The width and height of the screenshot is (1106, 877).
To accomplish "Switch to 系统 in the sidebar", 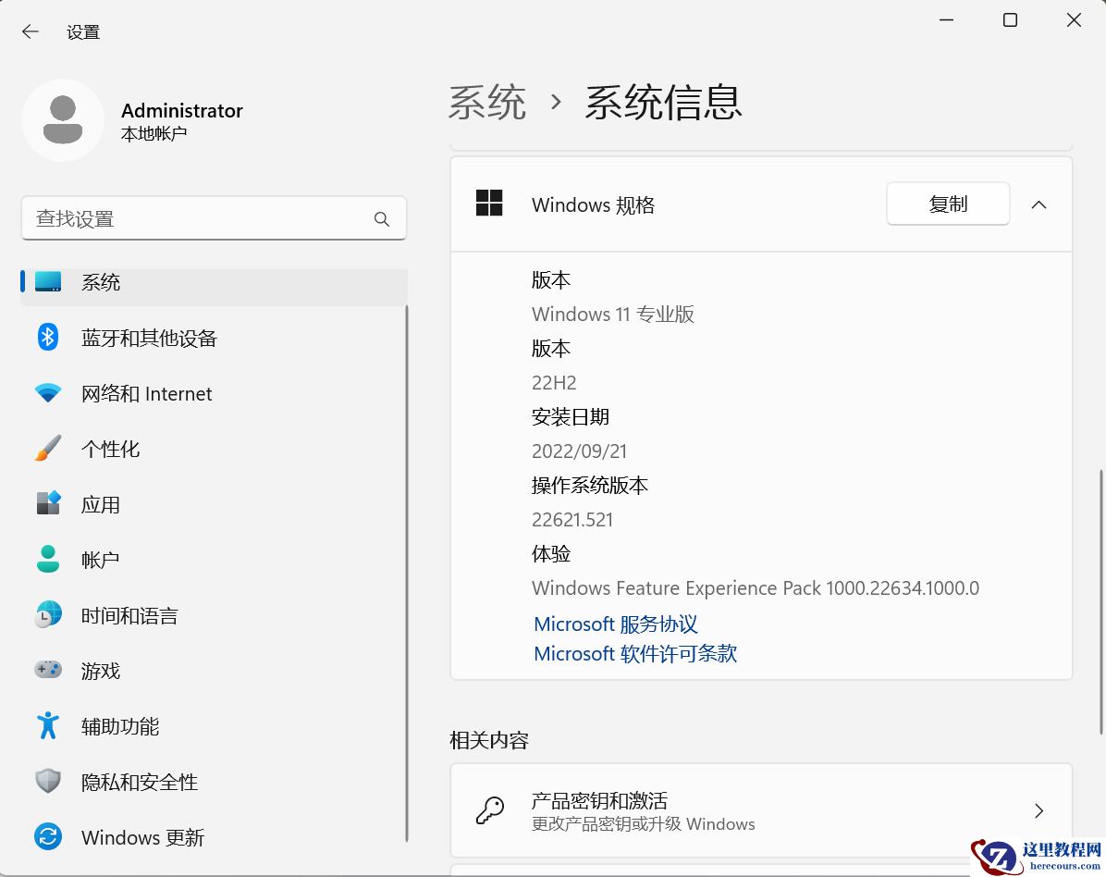I will pos(102,282).
